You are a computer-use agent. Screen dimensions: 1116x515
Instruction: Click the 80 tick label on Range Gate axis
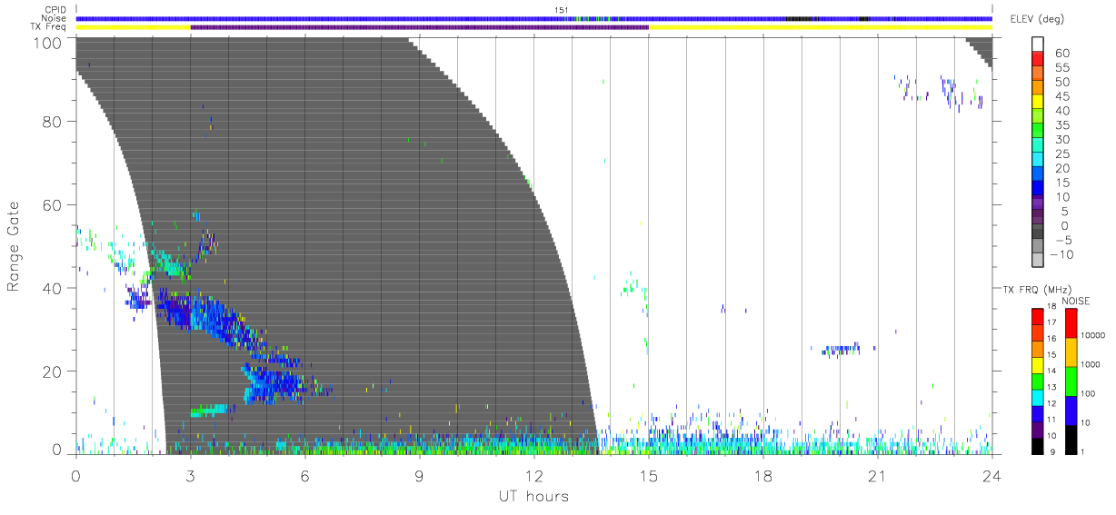coord(53,121)
